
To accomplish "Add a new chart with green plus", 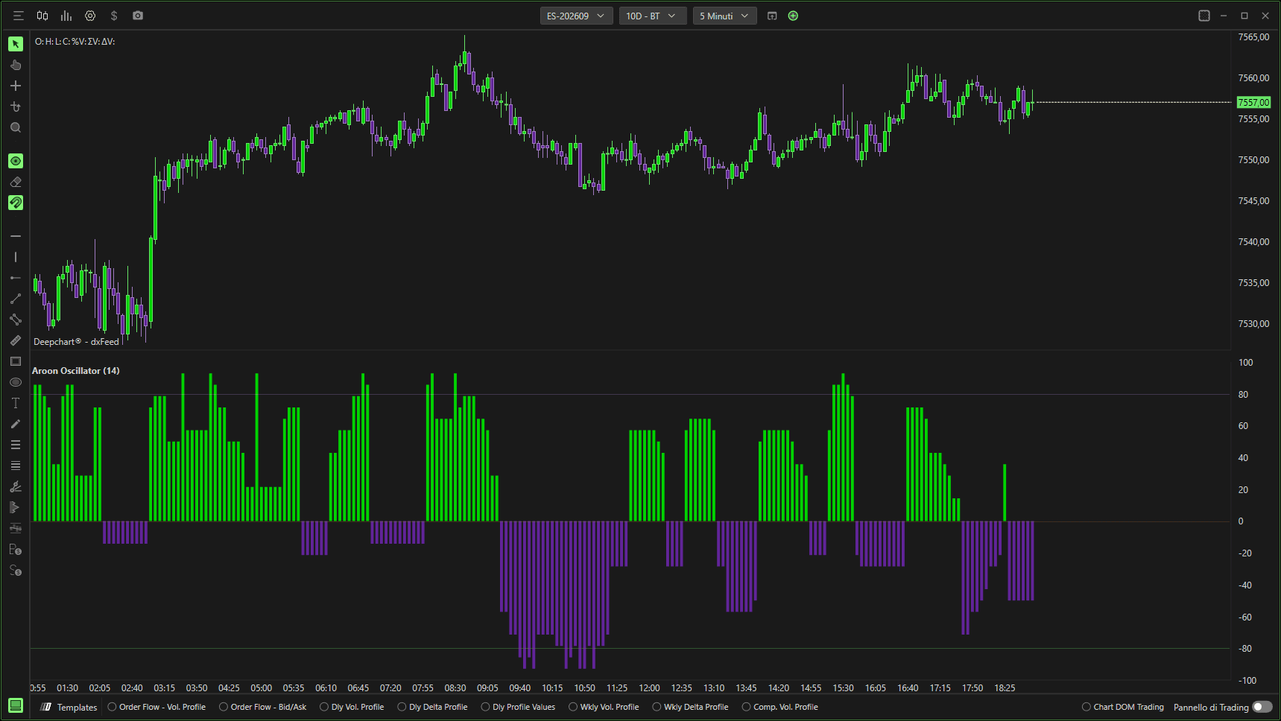I will 793,16.
